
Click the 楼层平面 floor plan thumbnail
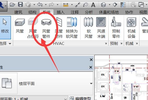tap(7, 83)
